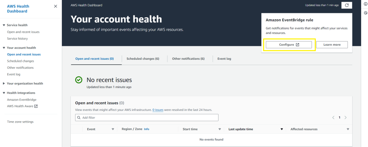
Task: Click the Event column header
Action: click(x=91, y=129)
